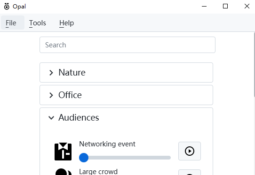Image resolution: width=255 pixels, height=175 pixels.
Task: Click the Large crowd people icon
Action: 64,172
